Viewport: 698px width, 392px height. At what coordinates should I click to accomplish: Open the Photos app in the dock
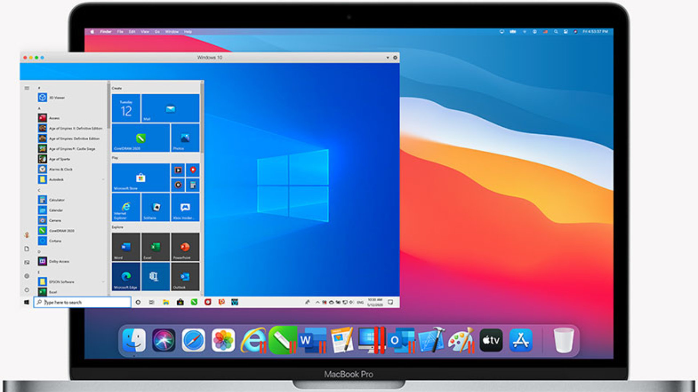223,340
